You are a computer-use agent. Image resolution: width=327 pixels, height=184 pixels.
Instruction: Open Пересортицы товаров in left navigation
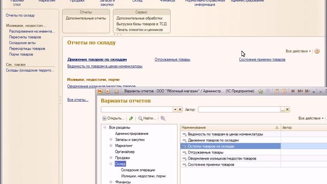[27, 49]
